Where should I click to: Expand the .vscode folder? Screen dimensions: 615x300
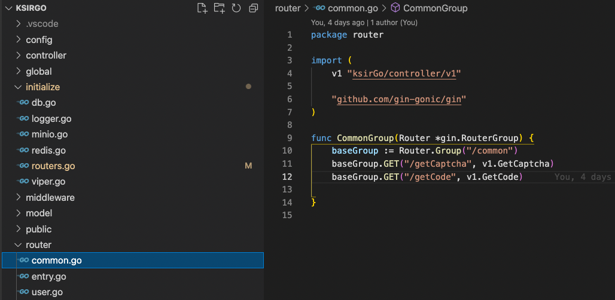18,24
